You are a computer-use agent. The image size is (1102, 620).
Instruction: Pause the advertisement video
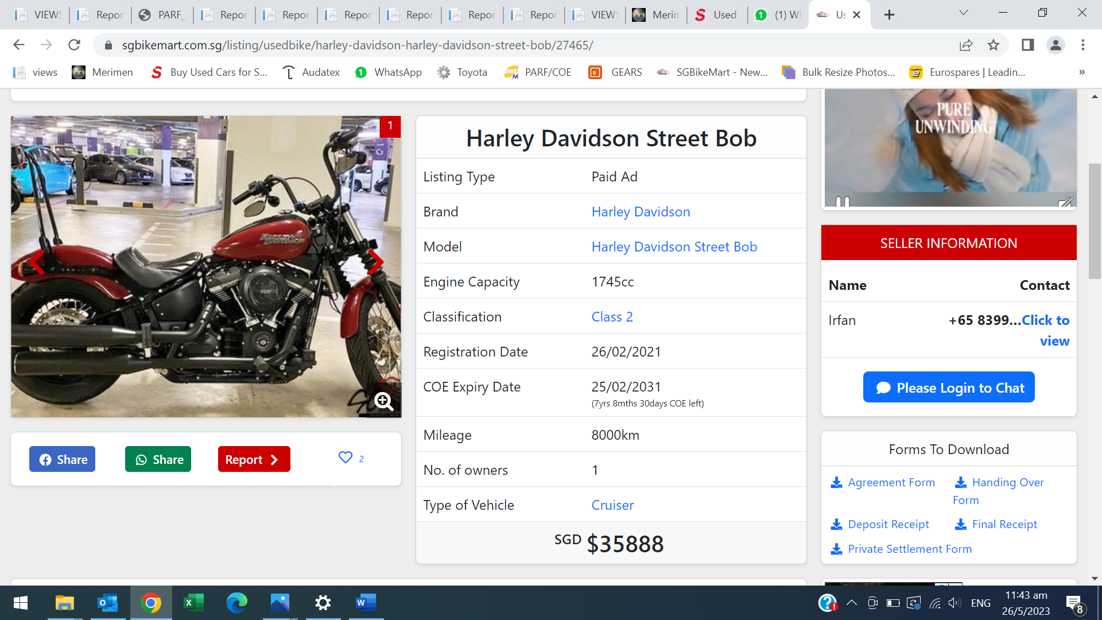coord(842,201)
